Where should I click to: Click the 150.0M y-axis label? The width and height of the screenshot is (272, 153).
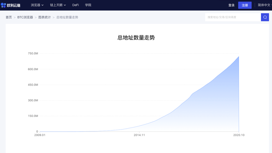[33, 116]
